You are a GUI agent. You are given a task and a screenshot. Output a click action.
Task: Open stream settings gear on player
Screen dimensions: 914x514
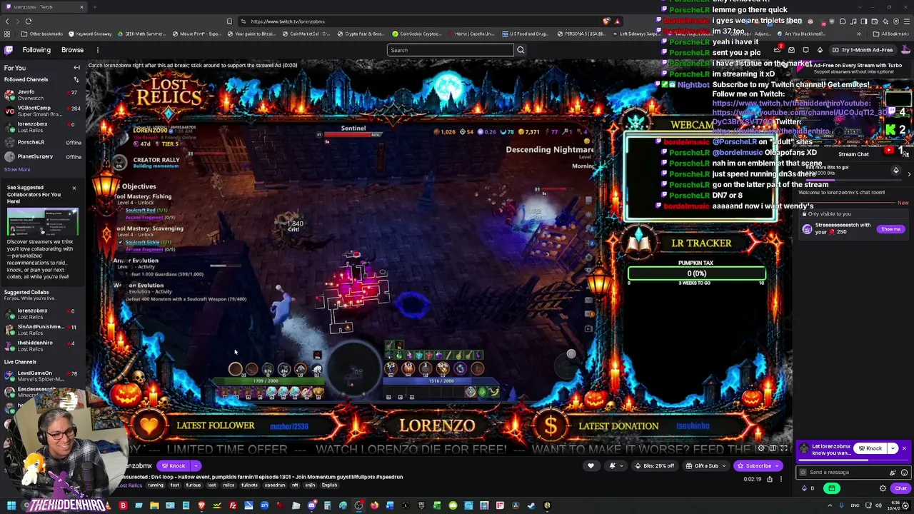point(761,448)
